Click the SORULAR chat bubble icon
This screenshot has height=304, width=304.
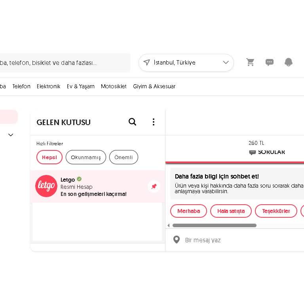[252, 152]
